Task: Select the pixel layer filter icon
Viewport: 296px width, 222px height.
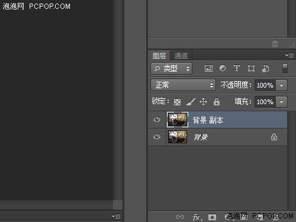Action: [x=208, y=69]
